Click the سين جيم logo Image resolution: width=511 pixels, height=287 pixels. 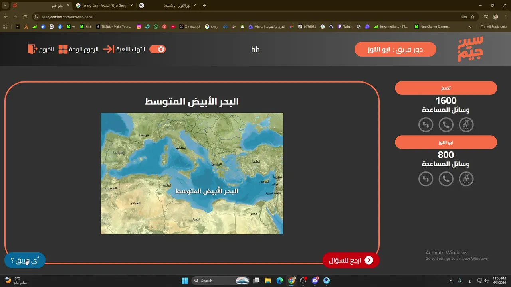pyautogui.click(x=470, y=49)
